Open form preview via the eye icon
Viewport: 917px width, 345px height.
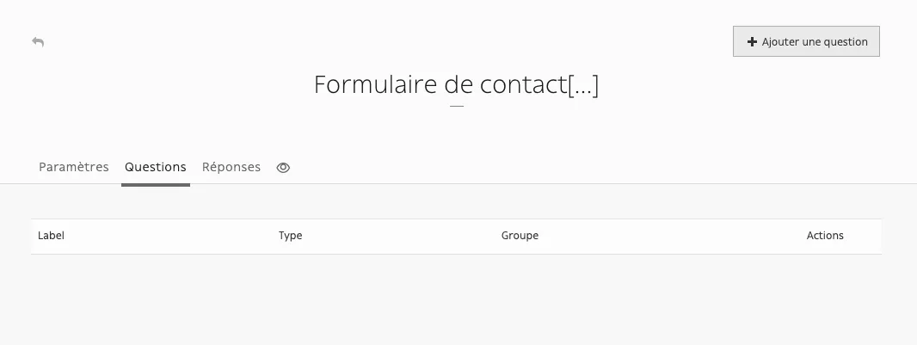coord(283,168)
